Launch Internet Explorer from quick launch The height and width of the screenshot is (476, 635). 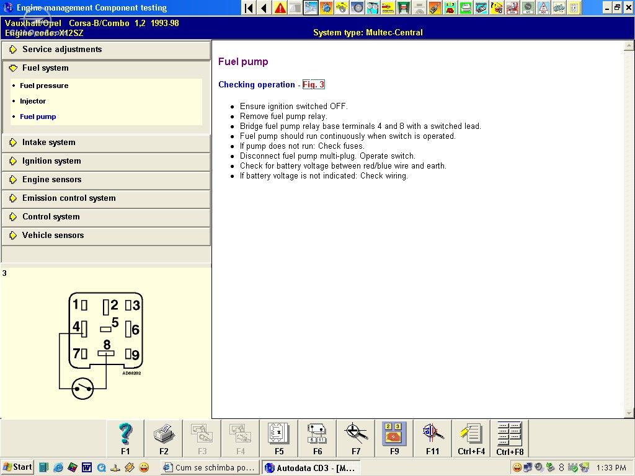58,467
